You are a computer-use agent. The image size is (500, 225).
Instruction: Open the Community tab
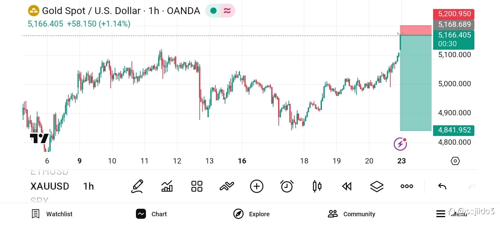[352, 214]
